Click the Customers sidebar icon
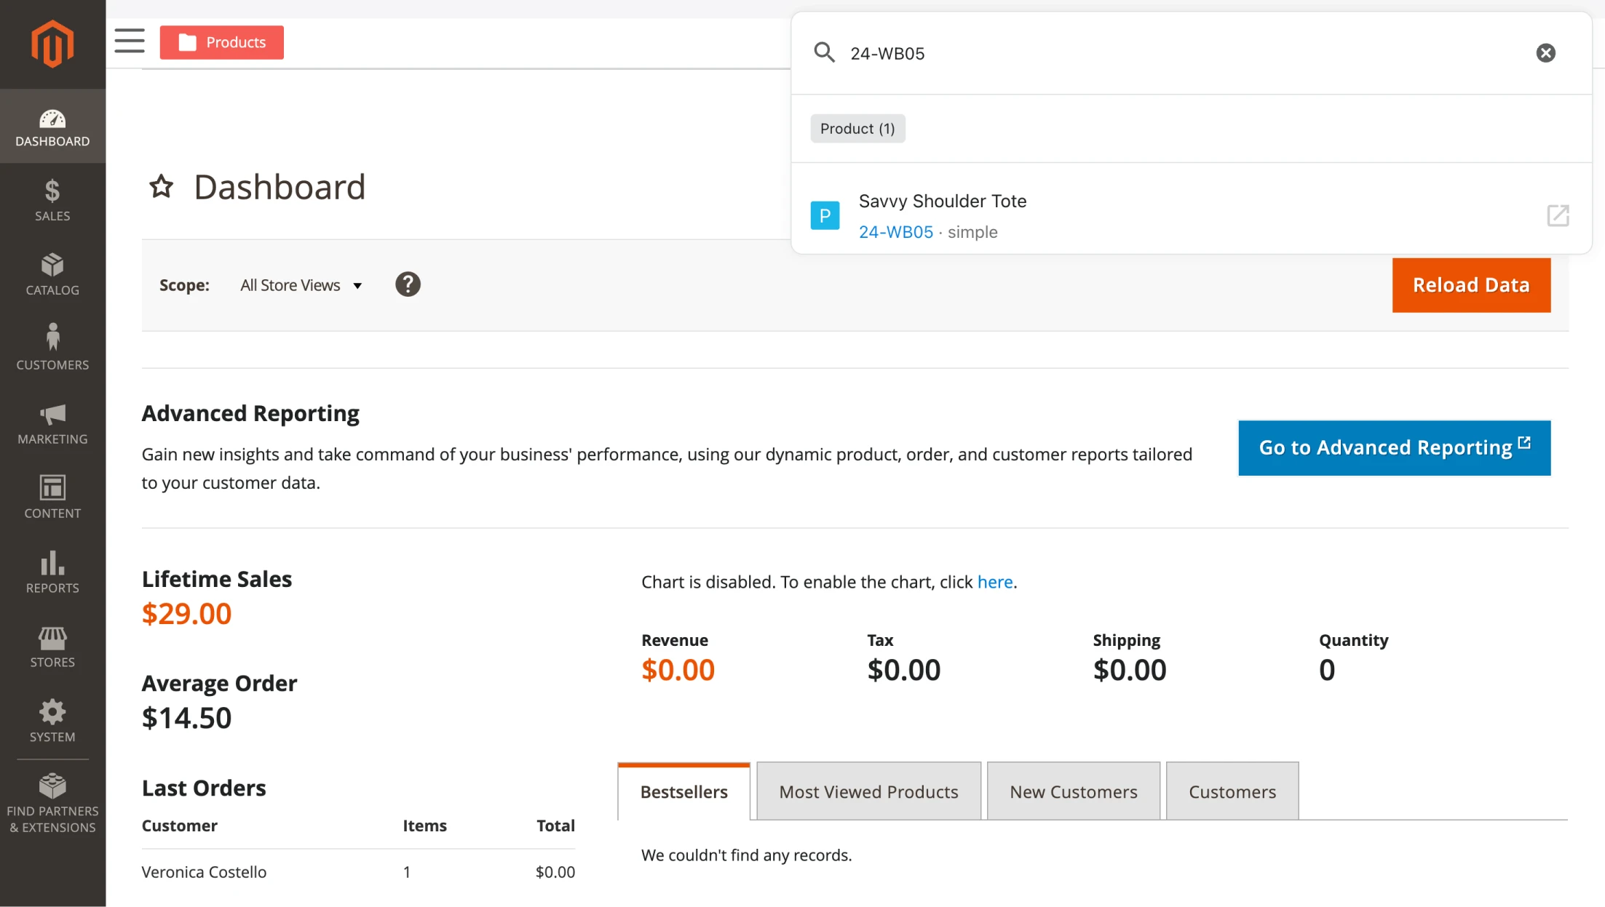 point(52,348)
